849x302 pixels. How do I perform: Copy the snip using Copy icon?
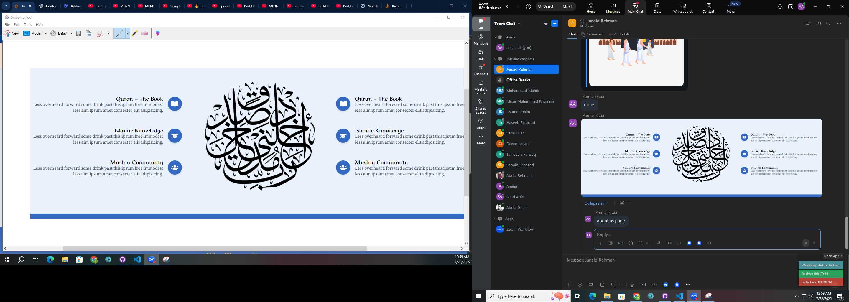(89, 33)
